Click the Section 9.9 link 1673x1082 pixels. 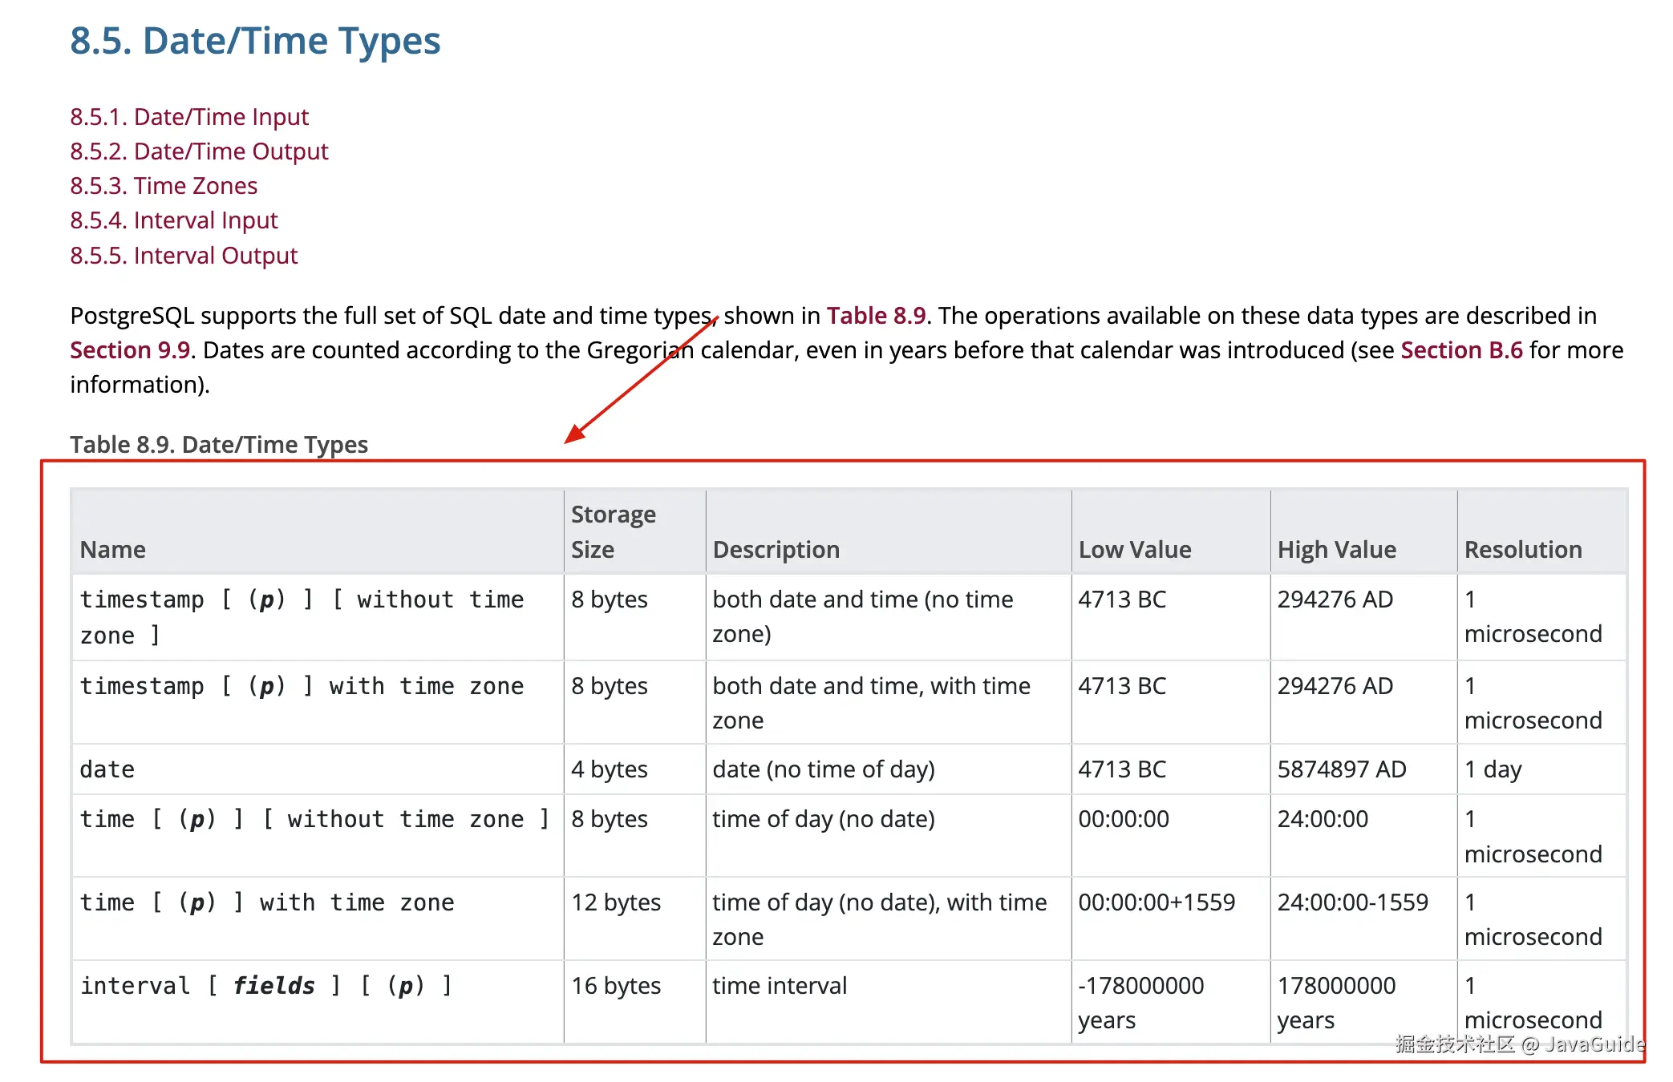coord(130,350)
